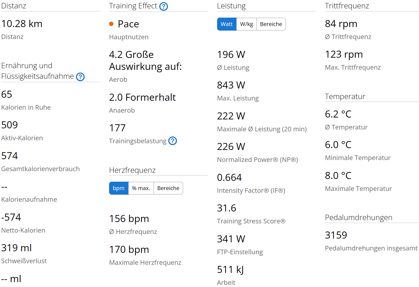Show Bereiche in the Herzfrequenz section
This screenshot has width=419, height=287.
[168, 188]
